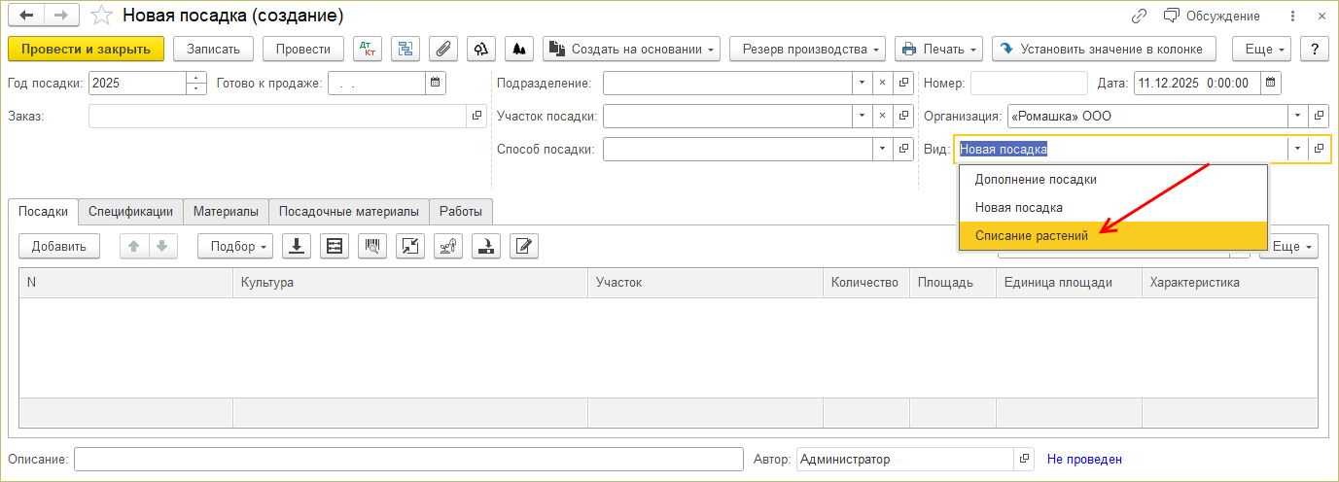This screenshot has width=1339, height=482.
Task: Clear the Подразделение field
Action: pos(882,84)
